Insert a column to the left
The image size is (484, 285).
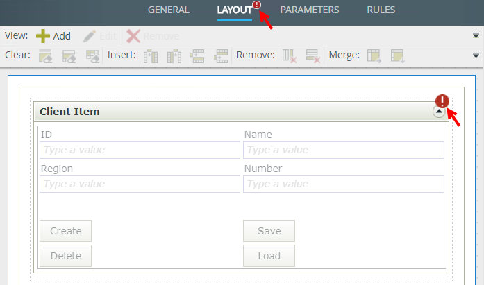[151, 55]
